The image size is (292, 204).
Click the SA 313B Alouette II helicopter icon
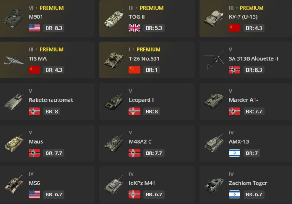click(x=214, y=60)
